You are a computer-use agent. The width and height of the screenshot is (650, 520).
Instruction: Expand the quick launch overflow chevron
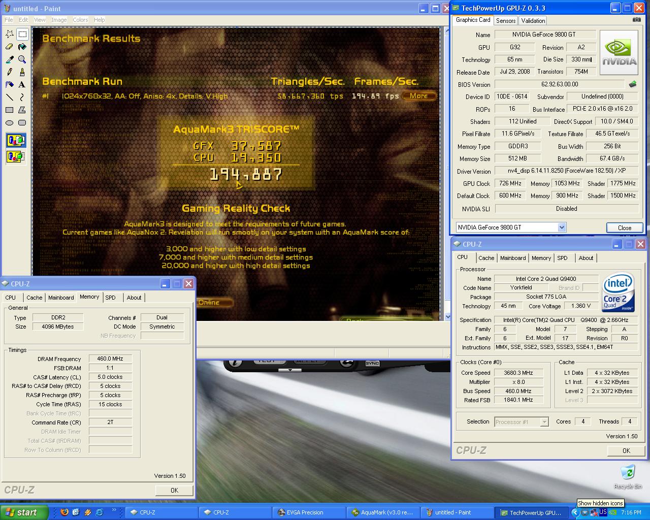pyautogui.click(x=114, y=510)
